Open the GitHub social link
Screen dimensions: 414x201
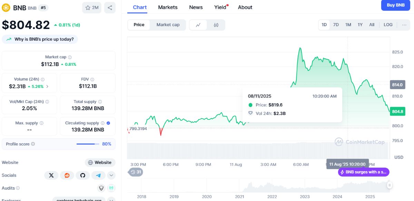[x=83, y=175]
